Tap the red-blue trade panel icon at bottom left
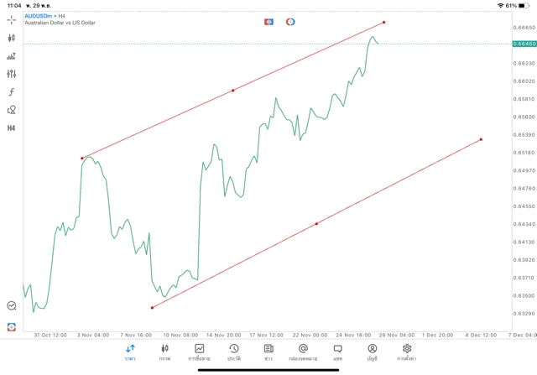The width and height of the screenshot is (537, 375). [11, 326]
